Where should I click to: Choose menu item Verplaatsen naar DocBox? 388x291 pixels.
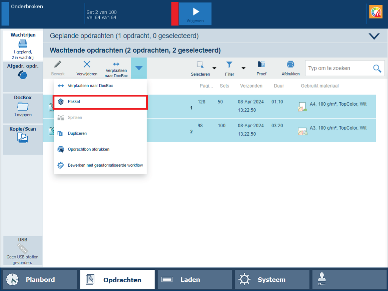100,86
